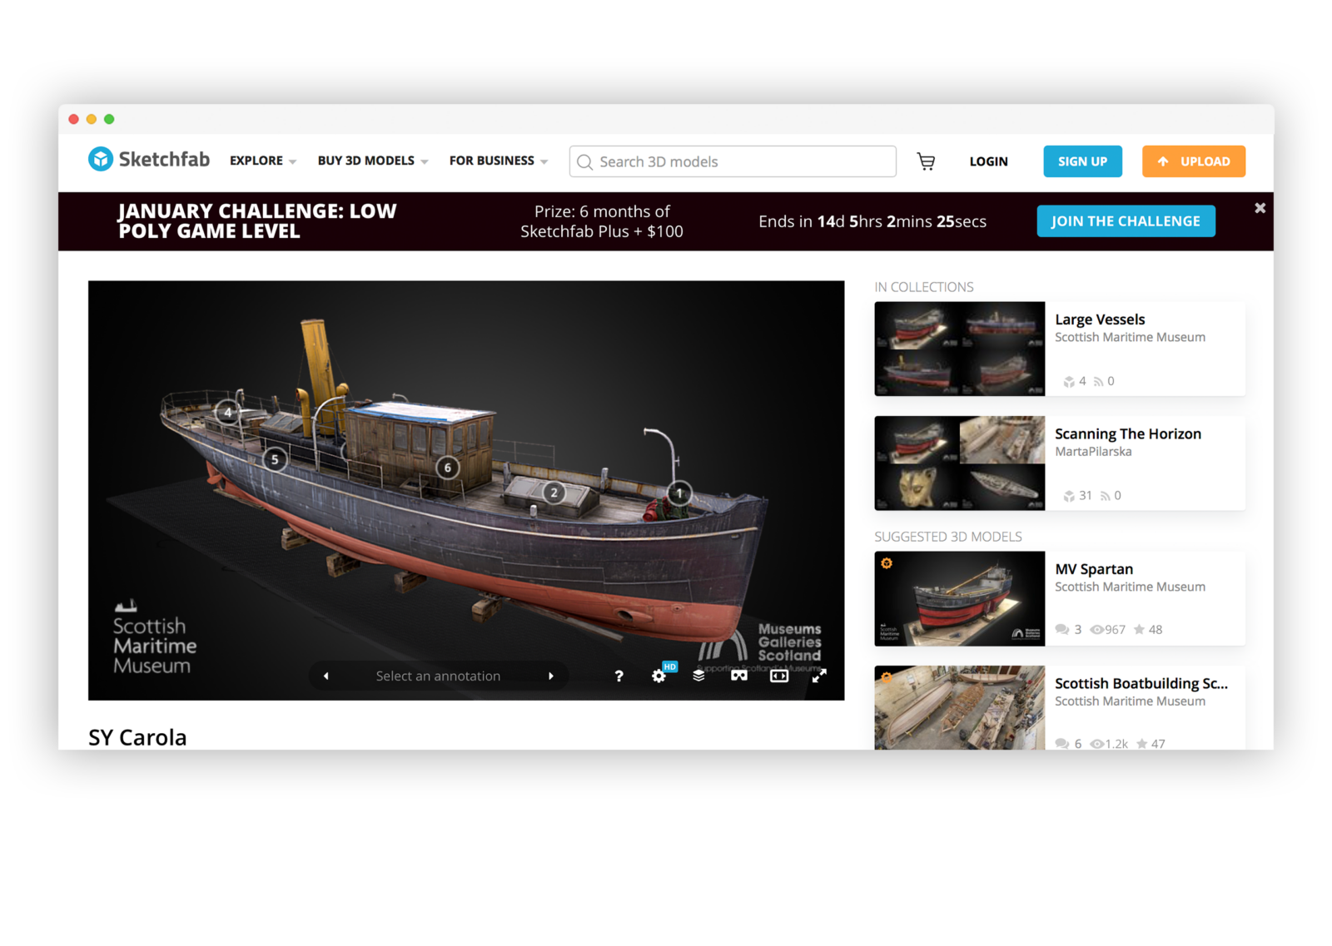Open the model inspector layers icon
Screen dimensions: 1332x946
(x=698, y=676)
